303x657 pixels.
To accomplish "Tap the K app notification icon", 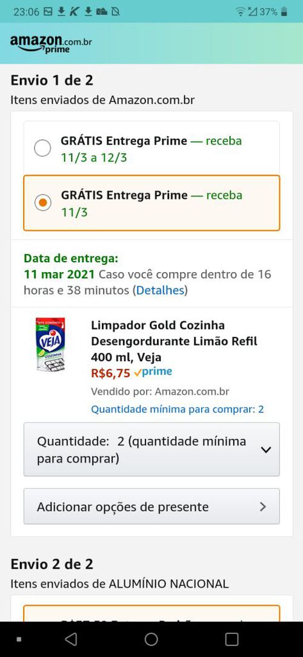I will coord(74,12).
